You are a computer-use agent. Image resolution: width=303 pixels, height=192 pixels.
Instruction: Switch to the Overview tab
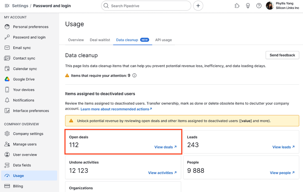(x=76, y=40)
